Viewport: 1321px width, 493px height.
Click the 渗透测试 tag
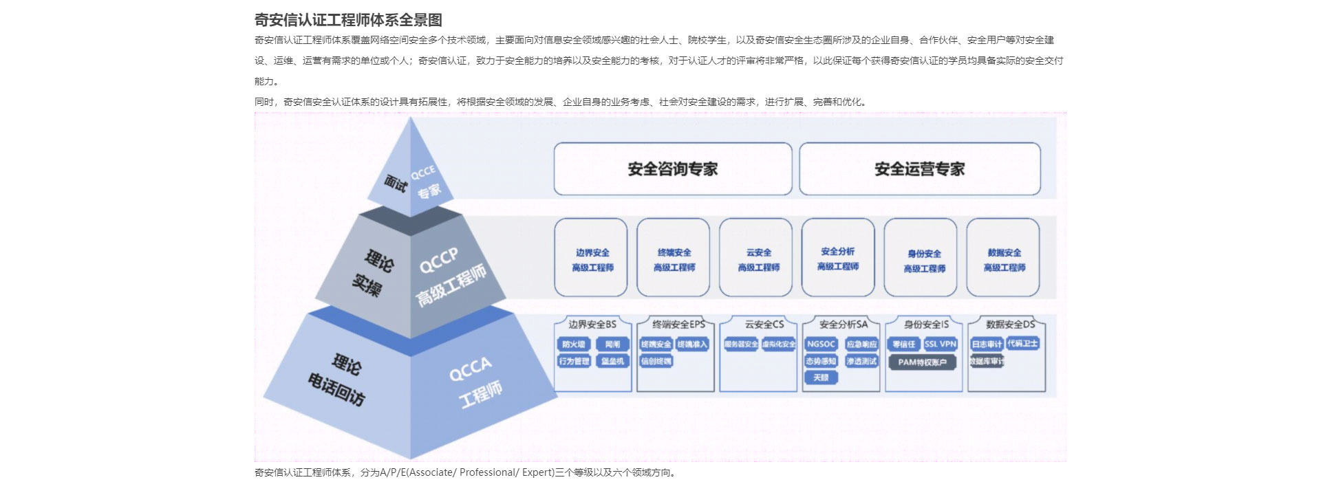pyautogui.click(x=861, y=361)
